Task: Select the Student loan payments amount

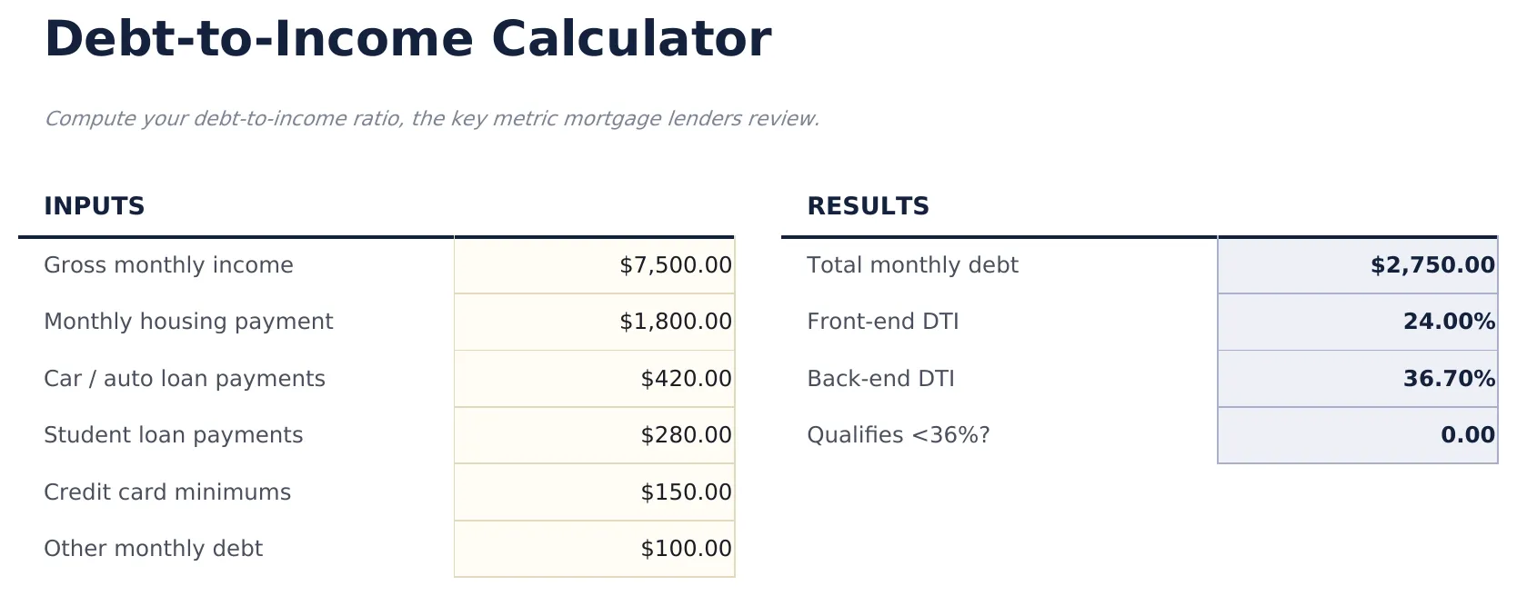Action: tap(594, 435)
